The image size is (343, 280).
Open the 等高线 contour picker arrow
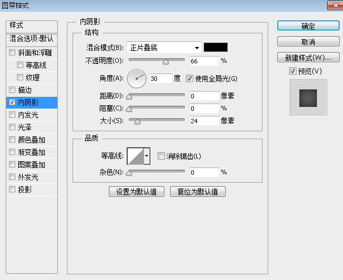point(147,156)
